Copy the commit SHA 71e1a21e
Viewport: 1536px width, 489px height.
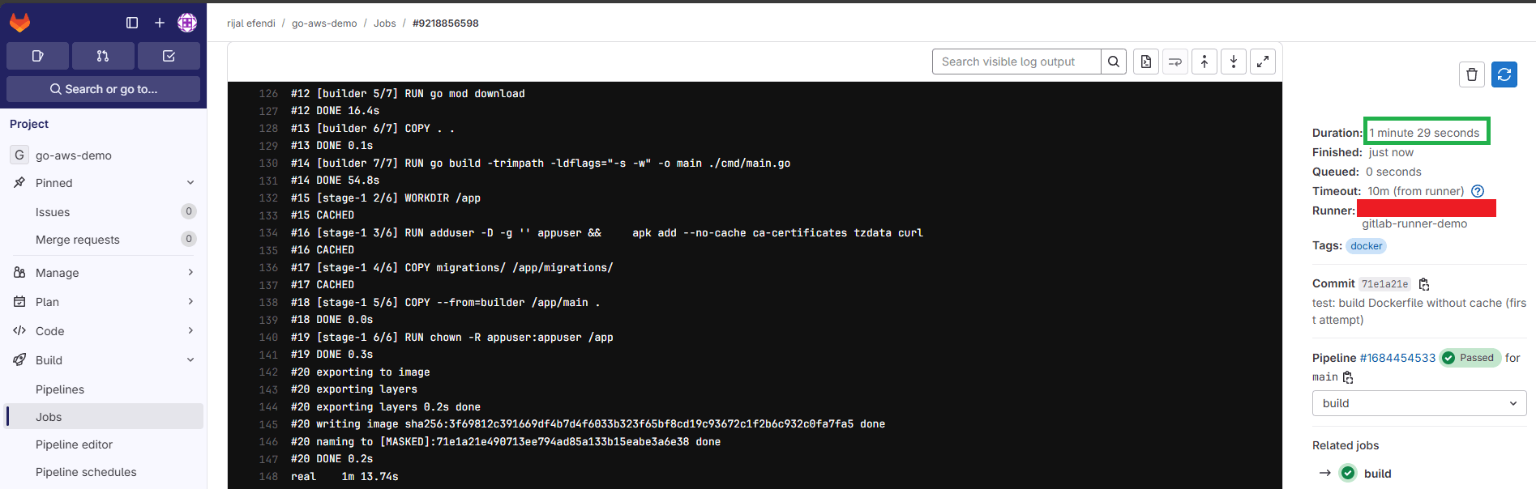click(1424, 284)
